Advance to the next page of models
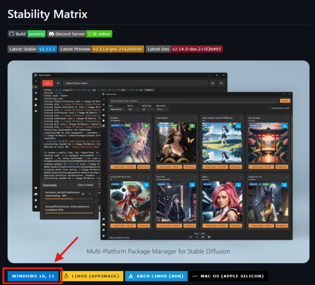 tap(202, 237)
